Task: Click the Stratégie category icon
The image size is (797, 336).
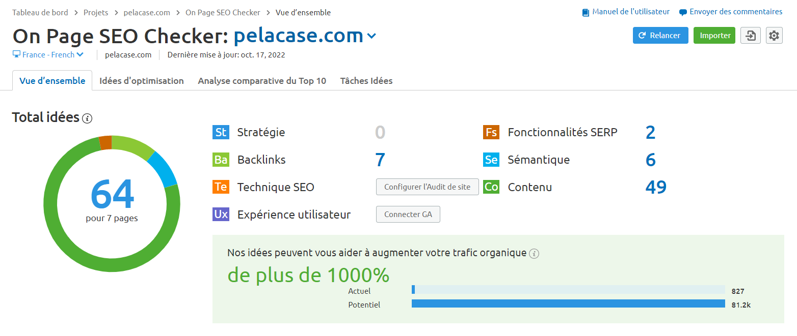Action: (x=220, y=132)
